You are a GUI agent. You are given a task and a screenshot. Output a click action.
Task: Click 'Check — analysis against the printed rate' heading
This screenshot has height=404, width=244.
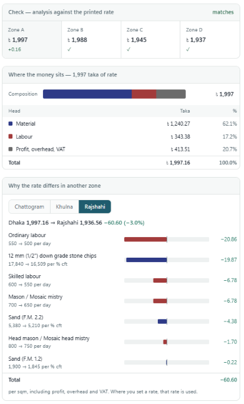tap(61, 12)
